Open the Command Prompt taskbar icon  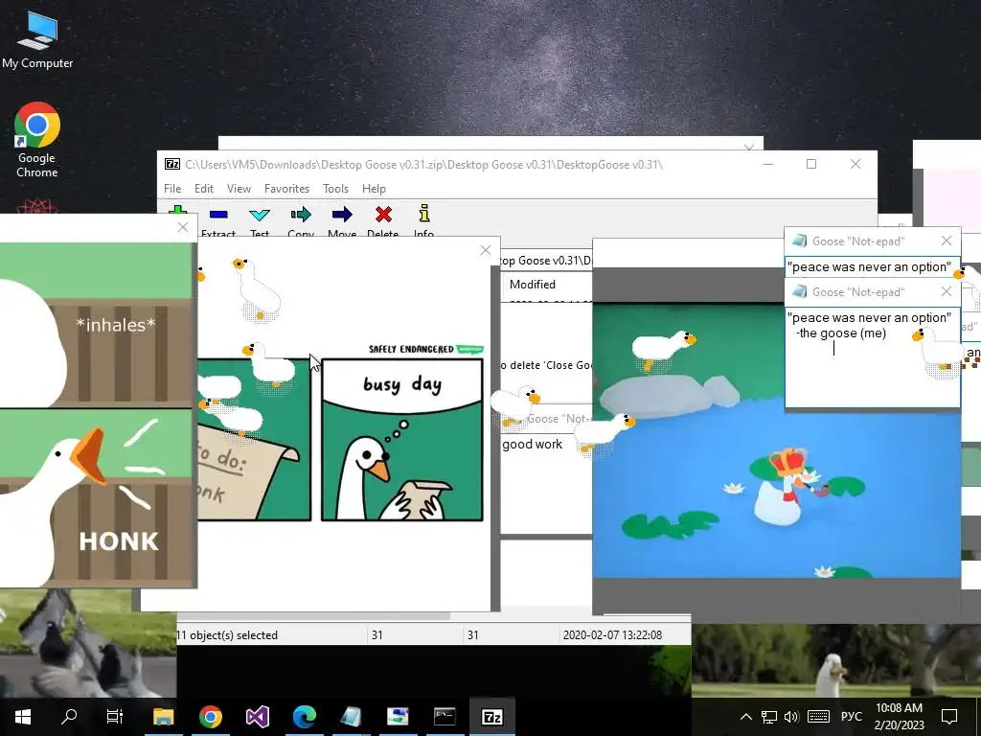tap(445, 717)
